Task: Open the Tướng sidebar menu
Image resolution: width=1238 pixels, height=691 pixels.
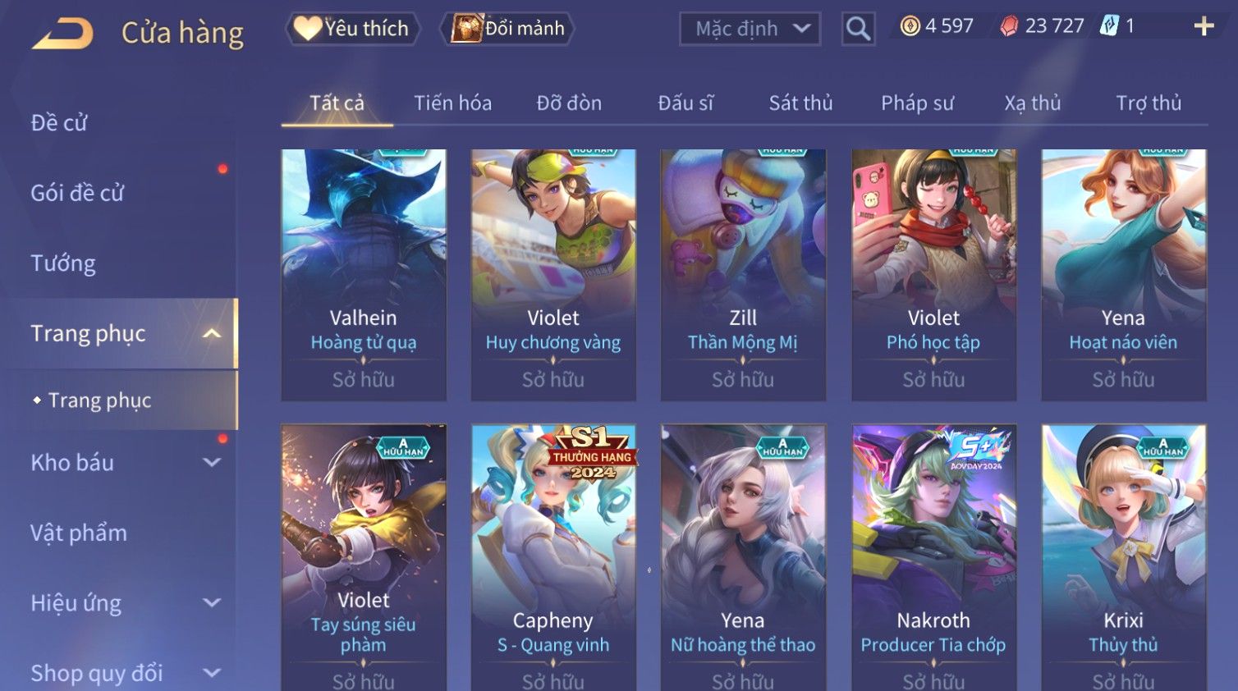Action: pyautogui.click(x=63, y=263)
